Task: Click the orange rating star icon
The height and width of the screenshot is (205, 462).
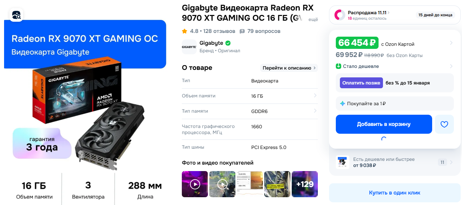Action: click(185, 31)
